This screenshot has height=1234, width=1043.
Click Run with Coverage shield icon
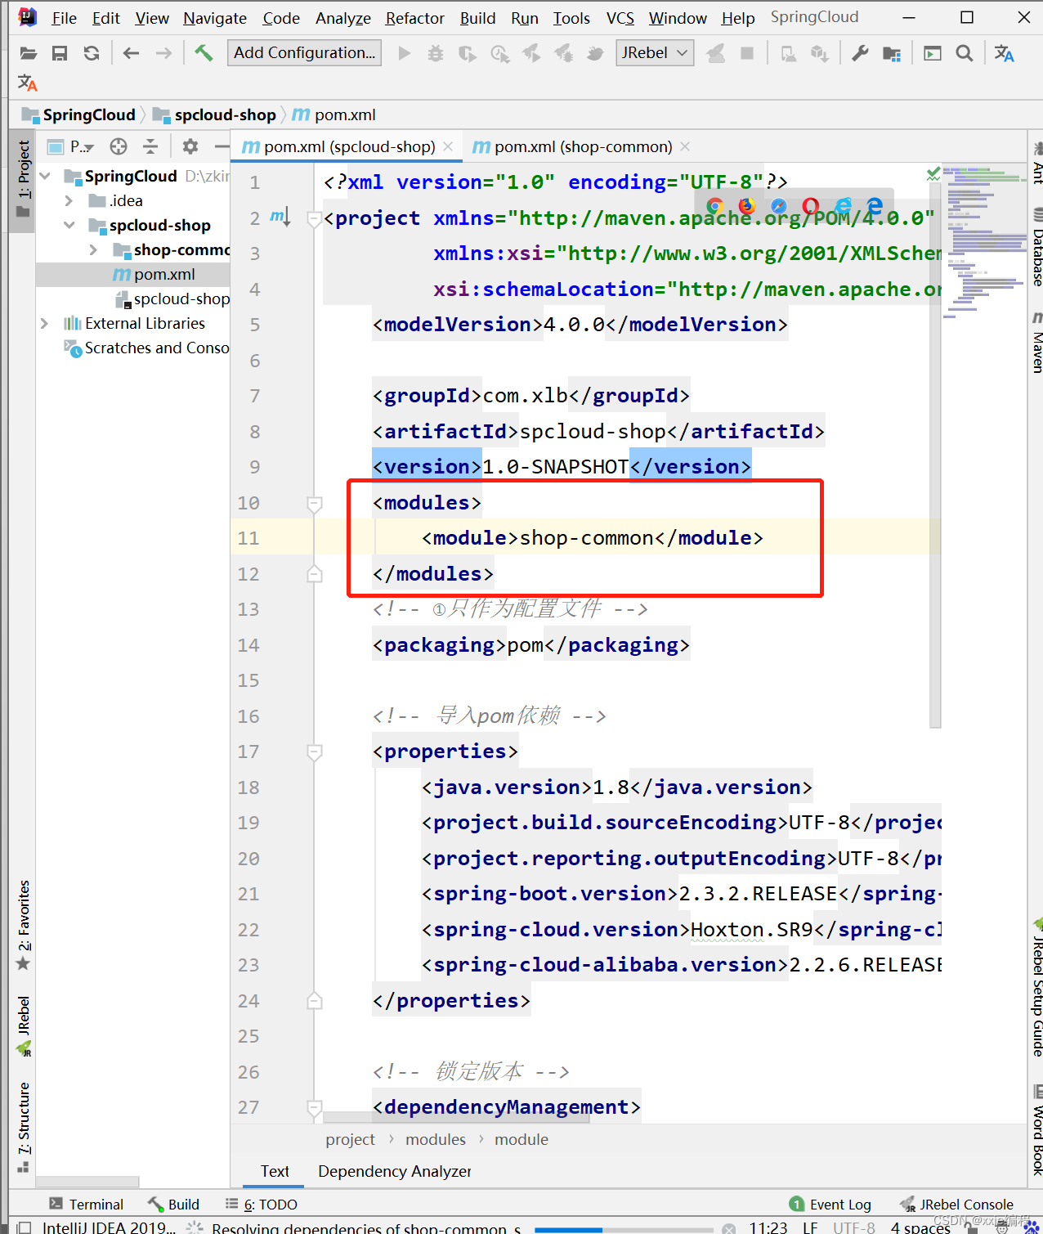tap(468, 53)
